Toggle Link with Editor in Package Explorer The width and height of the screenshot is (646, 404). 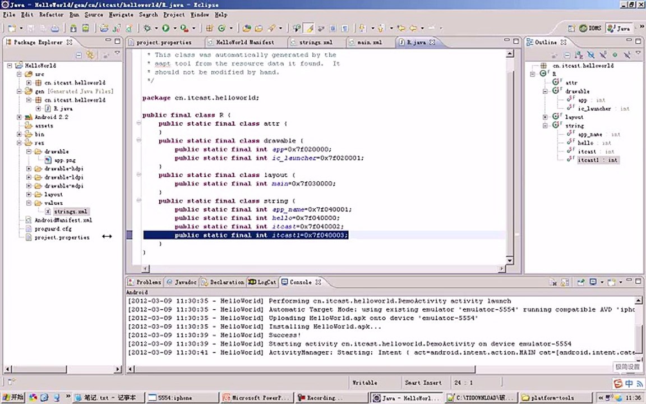pyautogui.click(x=90, y=54)
